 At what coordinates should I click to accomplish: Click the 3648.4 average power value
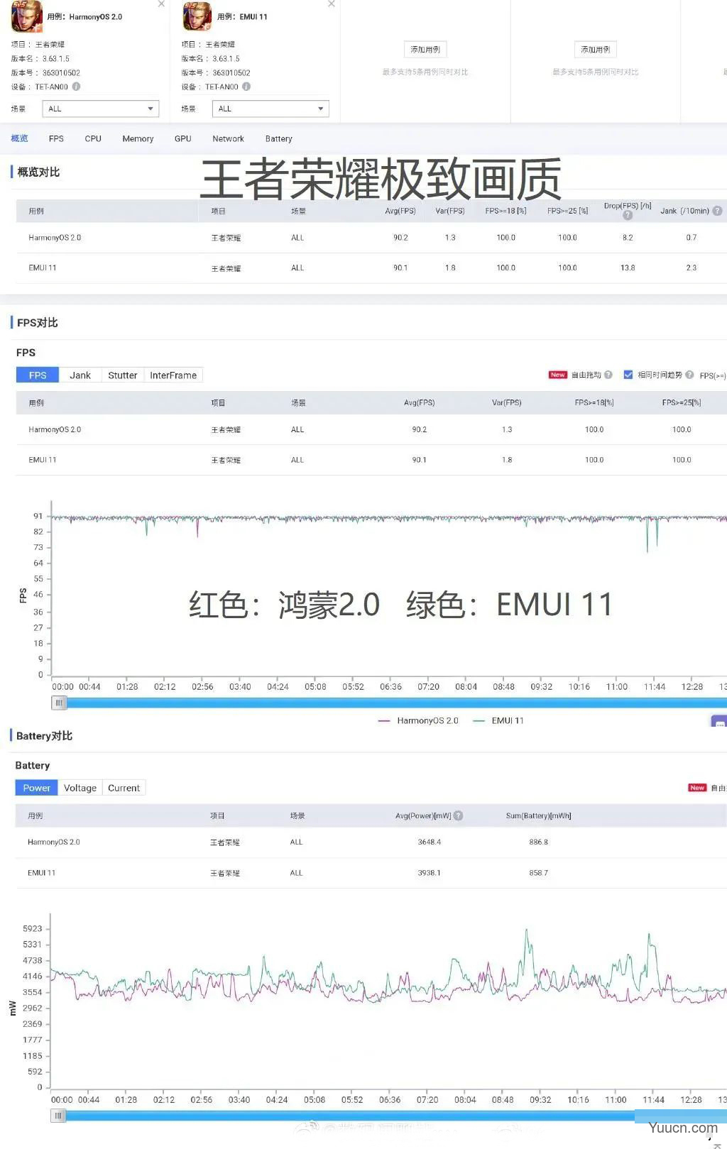tap(430, 842)
